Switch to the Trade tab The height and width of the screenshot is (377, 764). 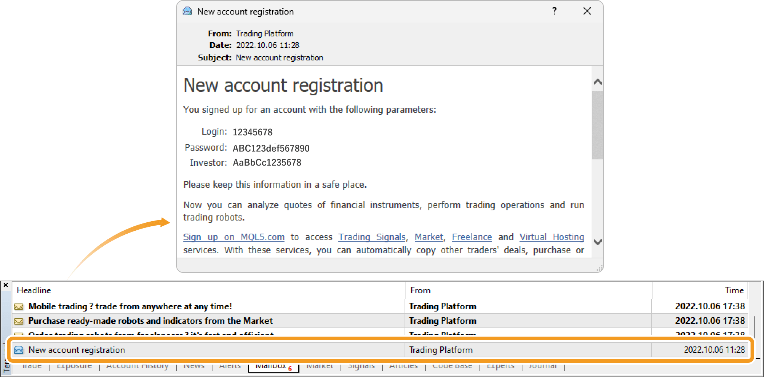(x=32, y=366)
